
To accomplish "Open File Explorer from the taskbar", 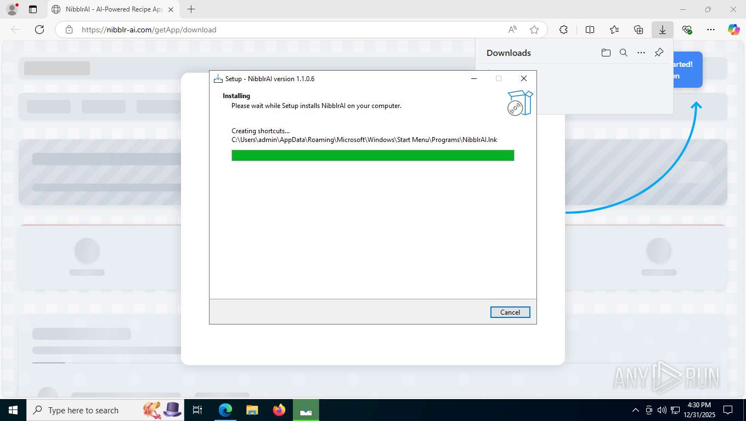I will (x=252, y=410).
